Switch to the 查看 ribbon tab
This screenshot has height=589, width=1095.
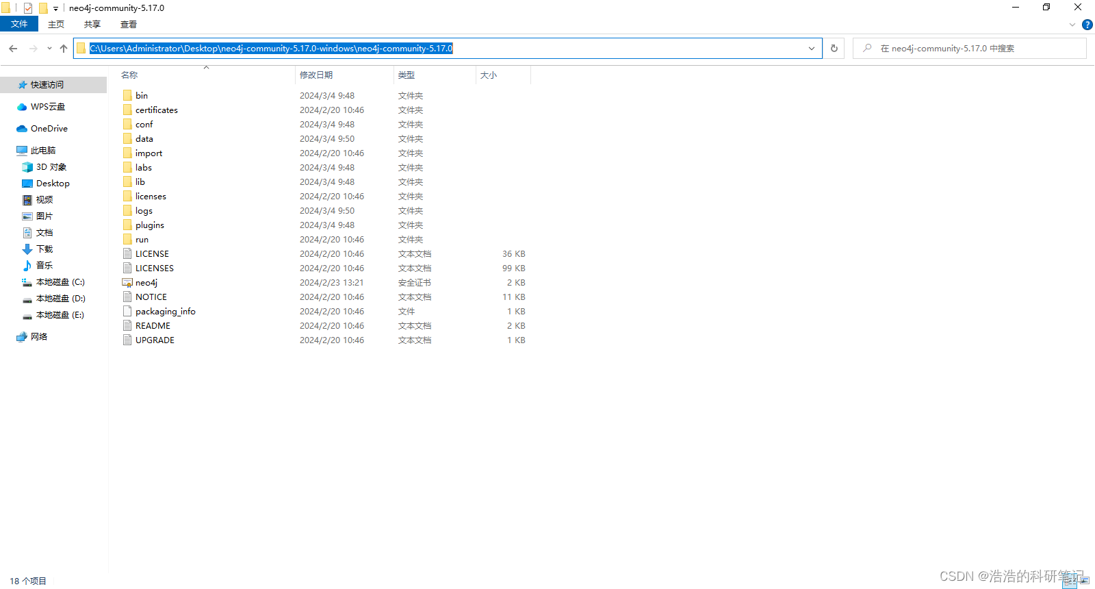point(129,25)
